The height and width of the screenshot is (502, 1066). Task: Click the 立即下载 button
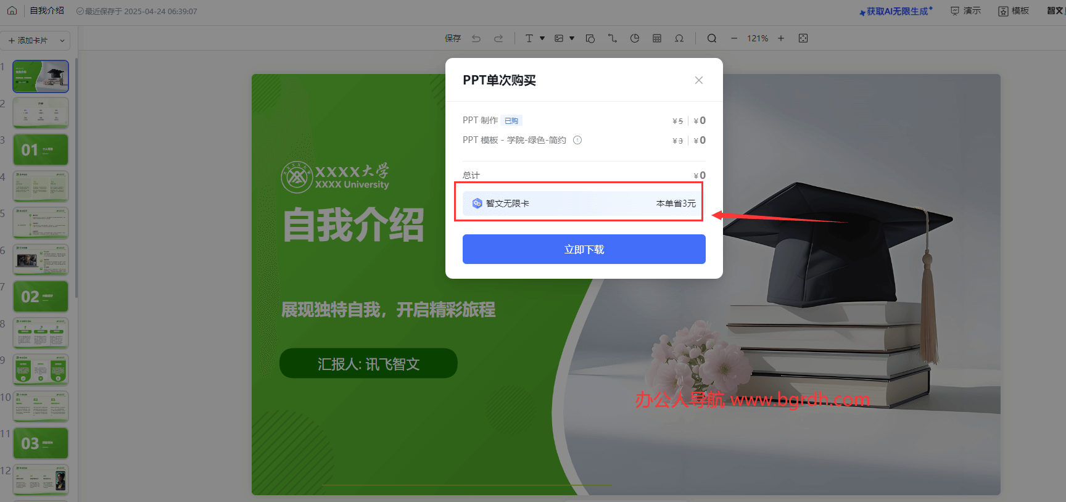[584, 249]
